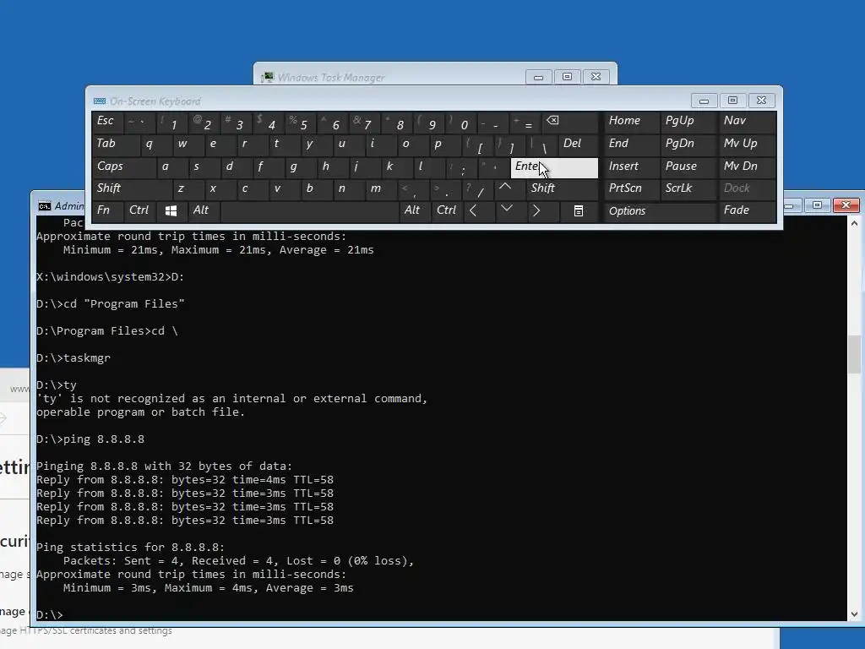Click the letter m key
The width and height of the screenshot is (865, 649).
[x=381, y=188]
